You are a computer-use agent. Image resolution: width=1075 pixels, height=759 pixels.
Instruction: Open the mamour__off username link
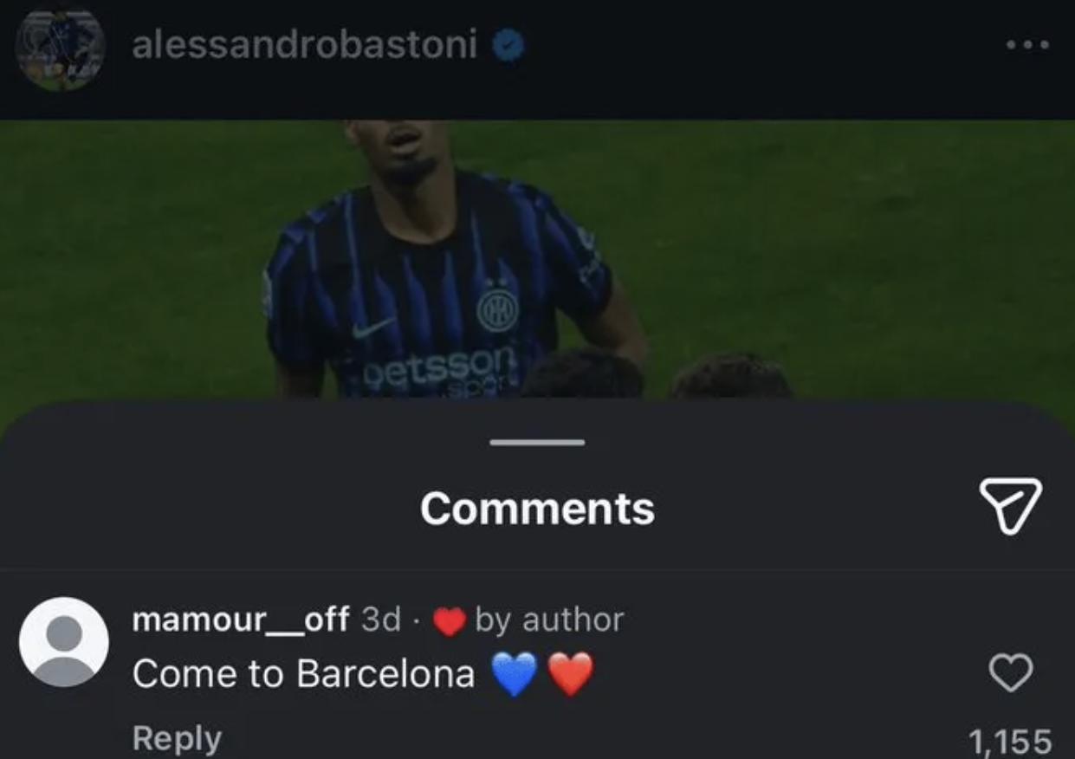241,620
